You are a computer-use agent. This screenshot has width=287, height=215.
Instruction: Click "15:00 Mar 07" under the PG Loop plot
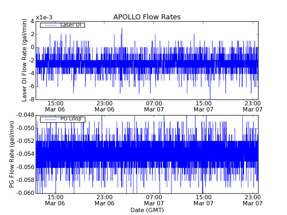pyautogui.click(x=203, y=200)
